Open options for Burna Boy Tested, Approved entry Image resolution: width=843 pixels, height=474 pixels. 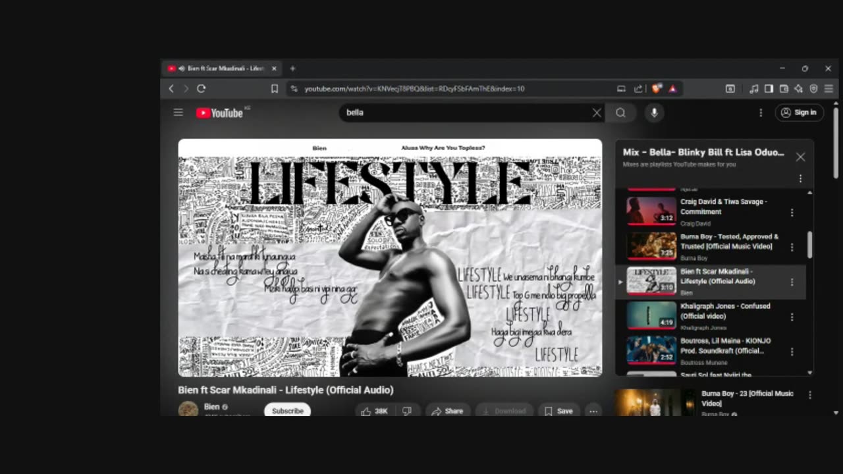pos(792,248)
